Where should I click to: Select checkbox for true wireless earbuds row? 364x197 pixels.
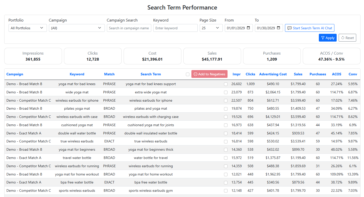point(226,141)
